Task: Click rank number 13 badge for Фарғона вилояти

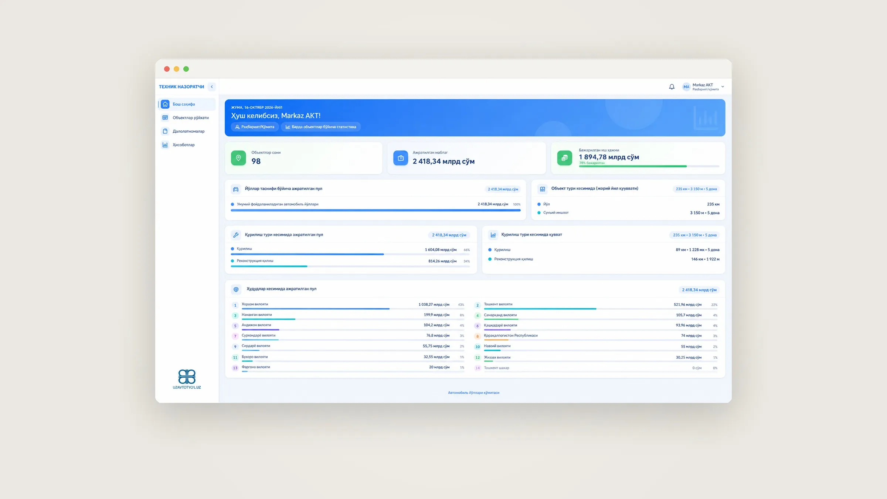Action: click(x=235, y=368)
